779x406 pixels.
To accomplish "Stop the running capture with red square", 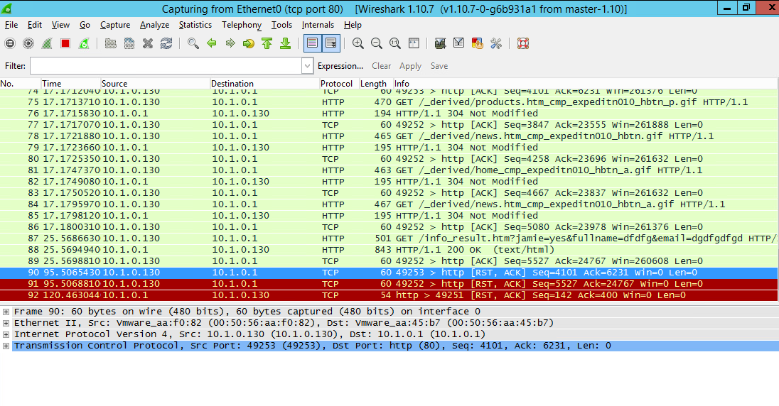I will 65,44.
